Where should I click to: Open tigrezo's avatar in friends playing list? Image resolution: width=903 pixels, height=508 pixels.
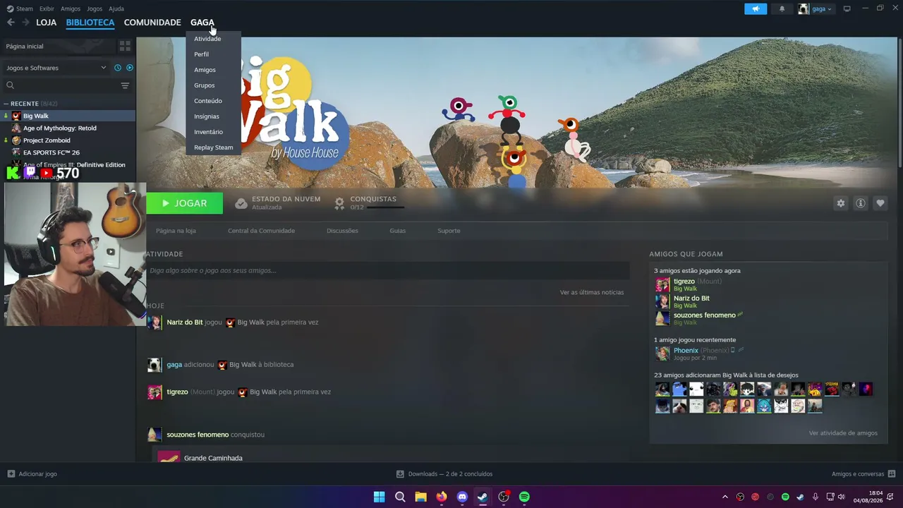coord(662,284)
